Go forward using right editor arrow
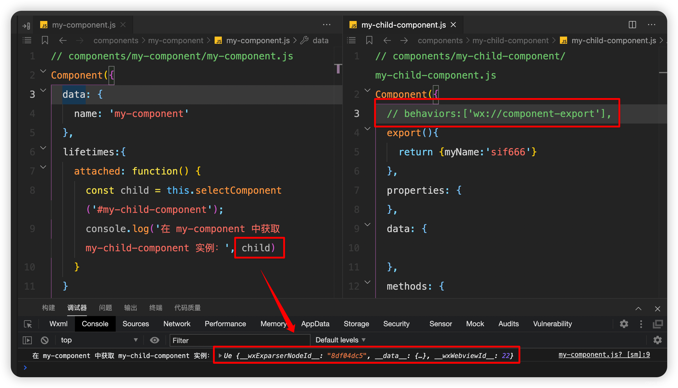Screen dimensions: 678x388 point(404,40)
